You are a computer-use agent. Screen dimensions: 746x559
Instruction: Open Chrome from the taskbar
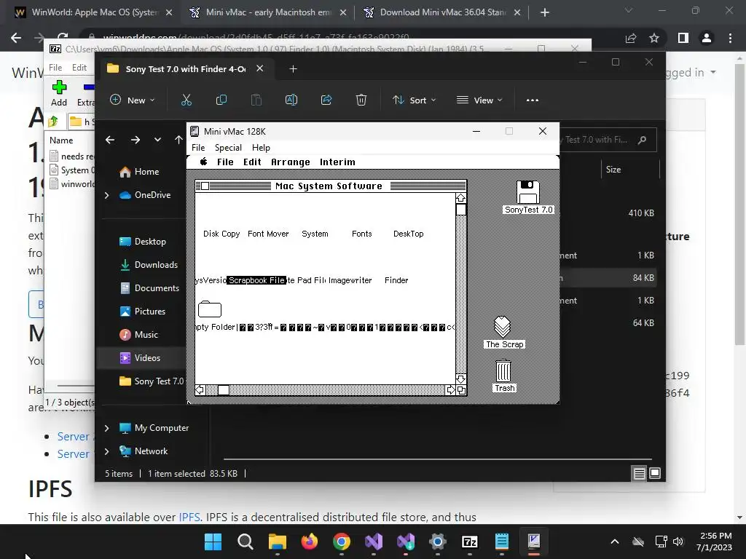(342, 542)
